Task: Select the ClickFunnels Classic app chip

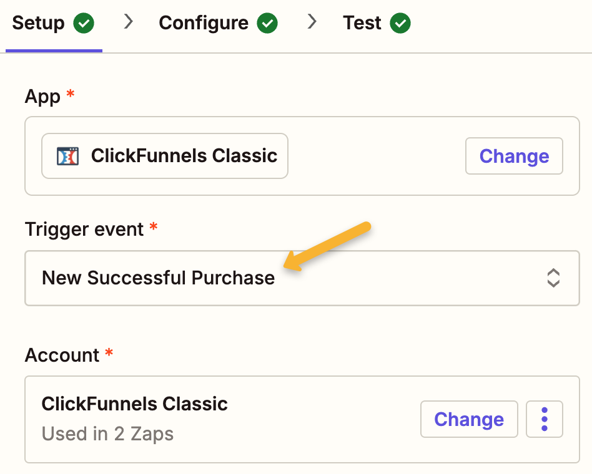Action: [165, 156]
